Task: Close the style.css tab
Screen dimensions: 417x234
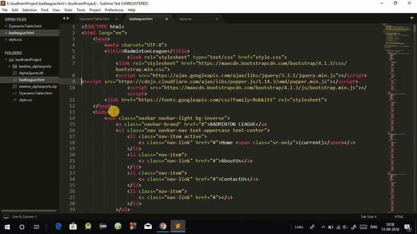Action: tap(217, 19)
